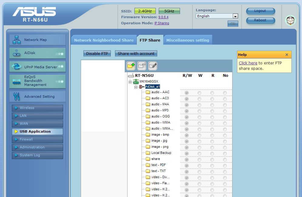Open the Miscellaneous setting tab
The image size is (302, 197).
tap(188, 40)
